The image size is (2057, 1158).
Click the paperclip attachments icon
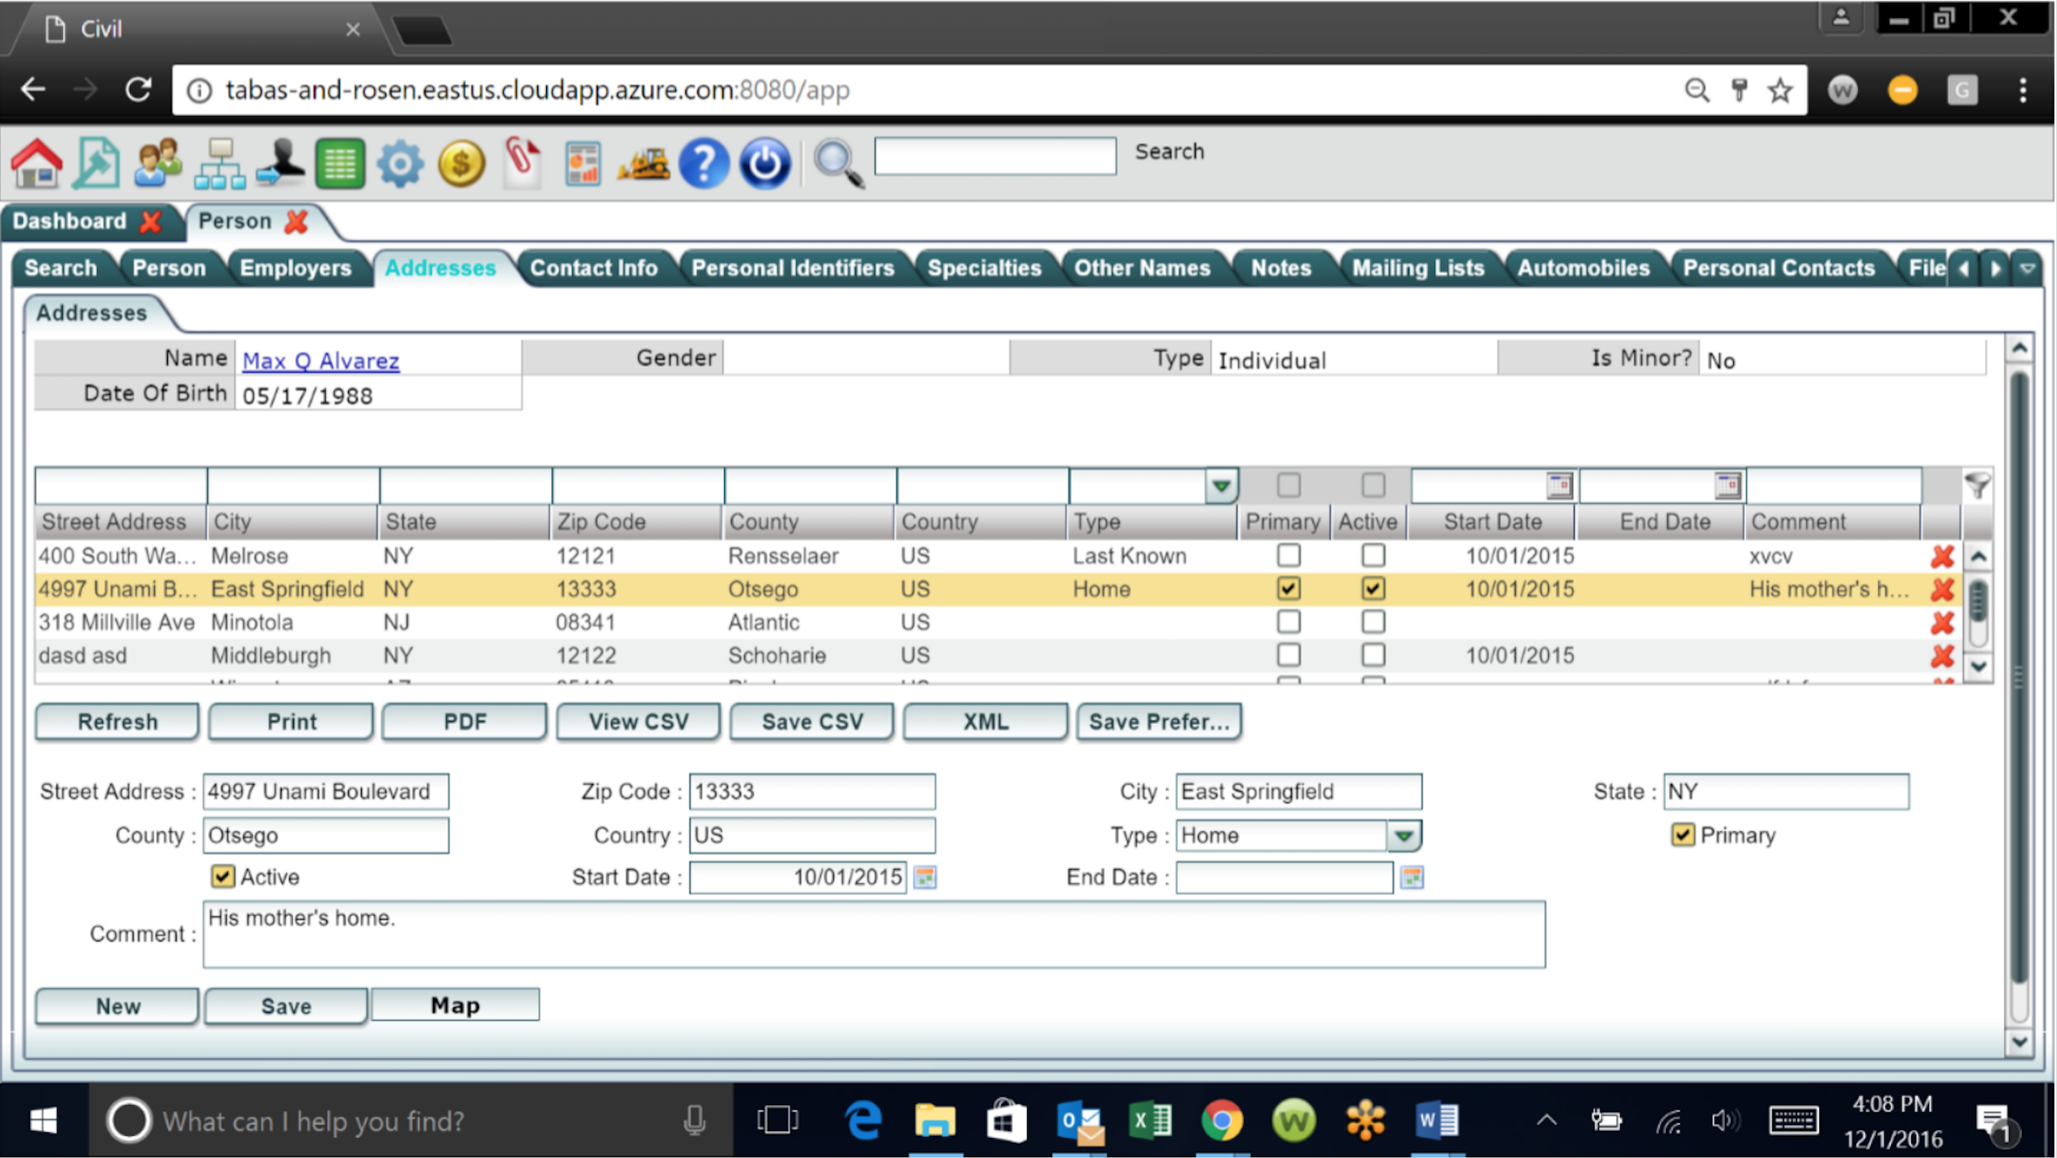click(522, 162)
